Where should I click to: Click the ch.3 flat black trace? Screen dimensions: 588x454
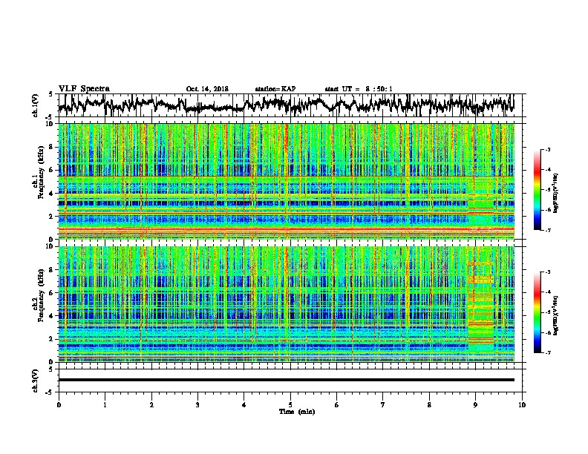(x=287, y=380)
